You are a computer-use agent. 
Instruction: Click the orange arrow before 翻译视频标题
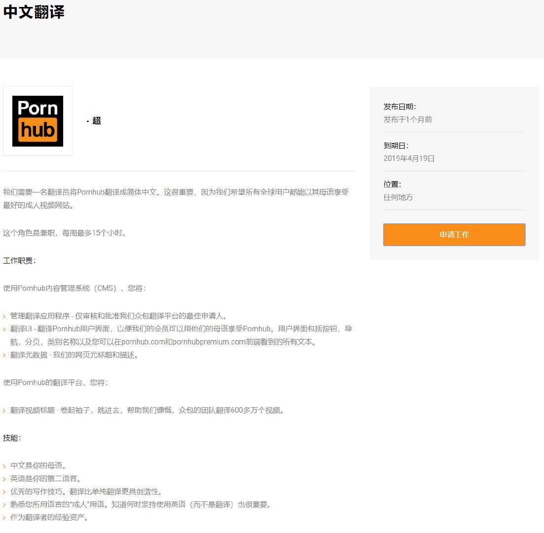coord(6,410)
